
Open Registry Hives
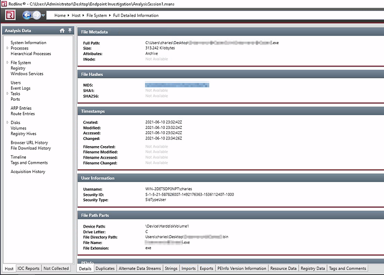[x=23, y=134]
